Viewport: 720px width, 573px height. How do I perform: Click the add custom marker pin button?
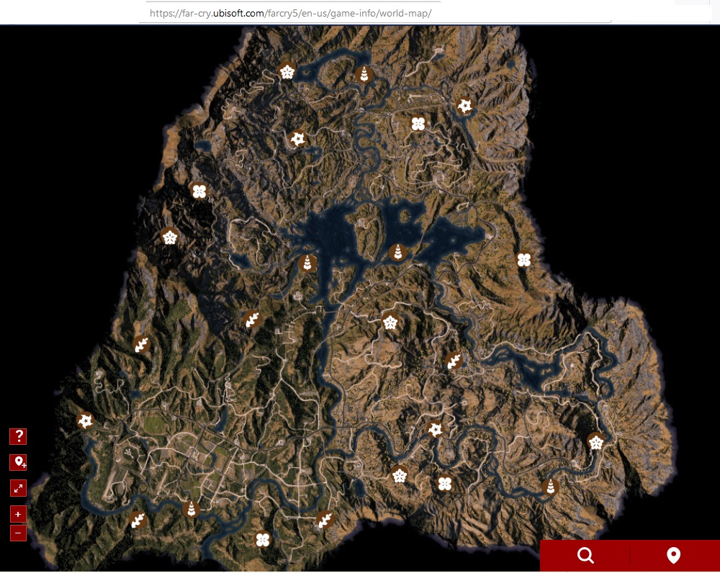pos(19,462)
